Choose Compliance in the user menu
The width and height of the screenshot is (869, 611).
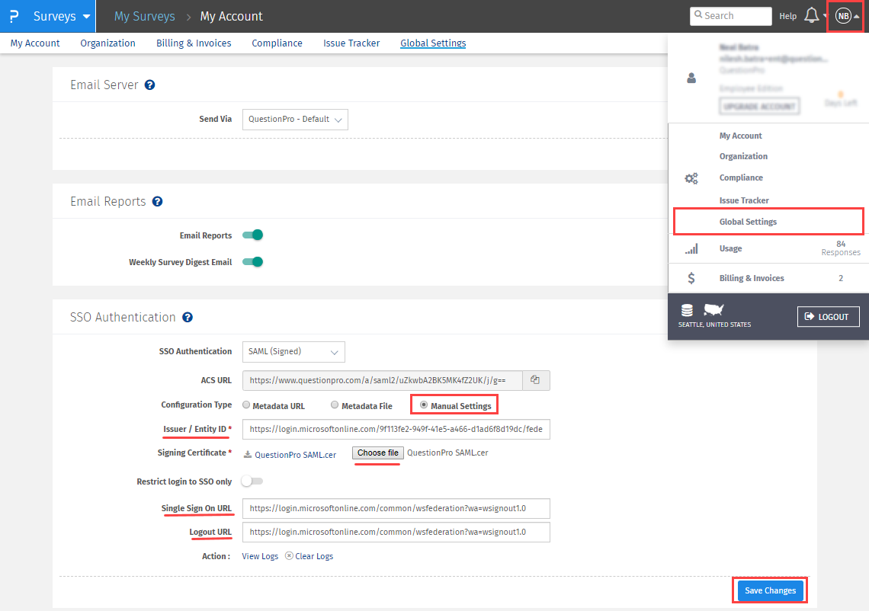click(x=741, y=178)
